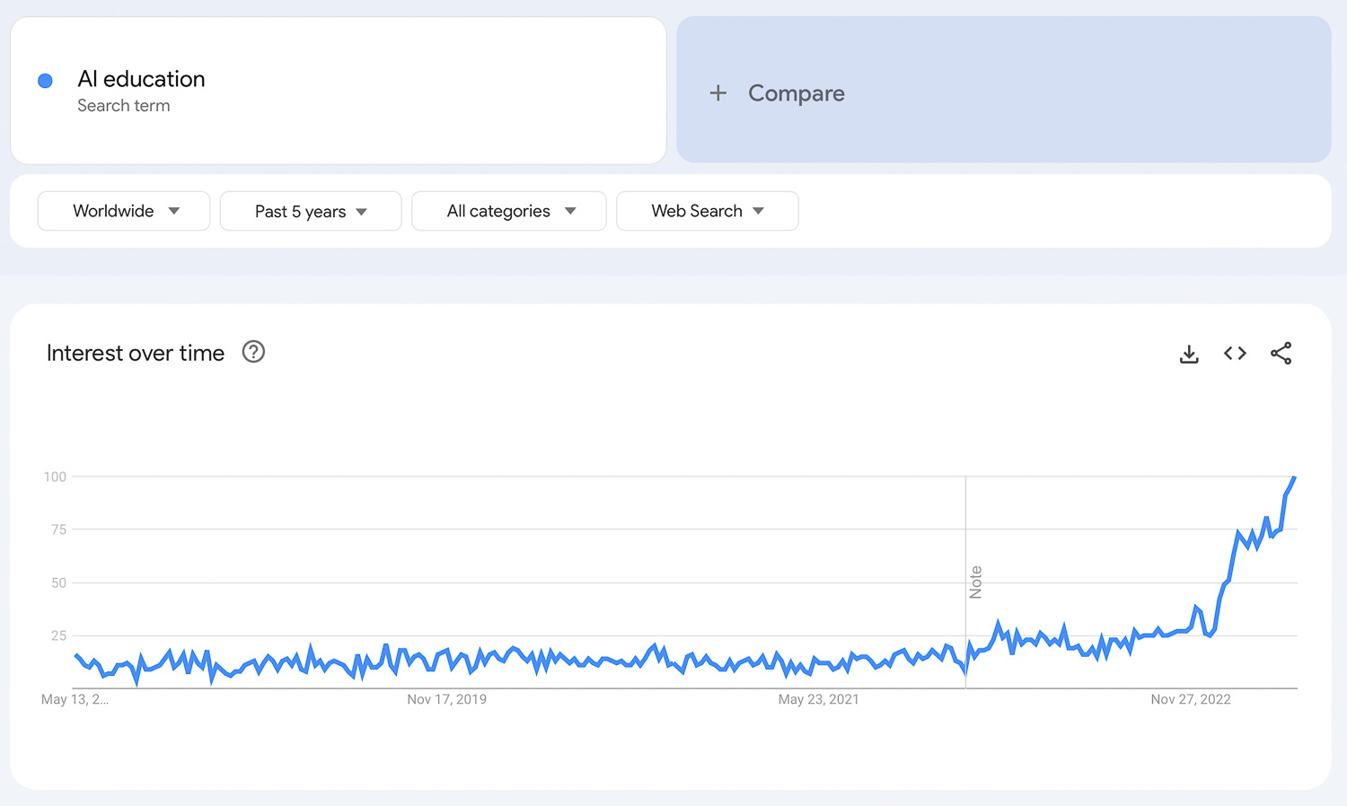Image resolution: width=1347 pixels, height=806 pixels.
Task: Edit the AI education search term
Action: point(141,79)
